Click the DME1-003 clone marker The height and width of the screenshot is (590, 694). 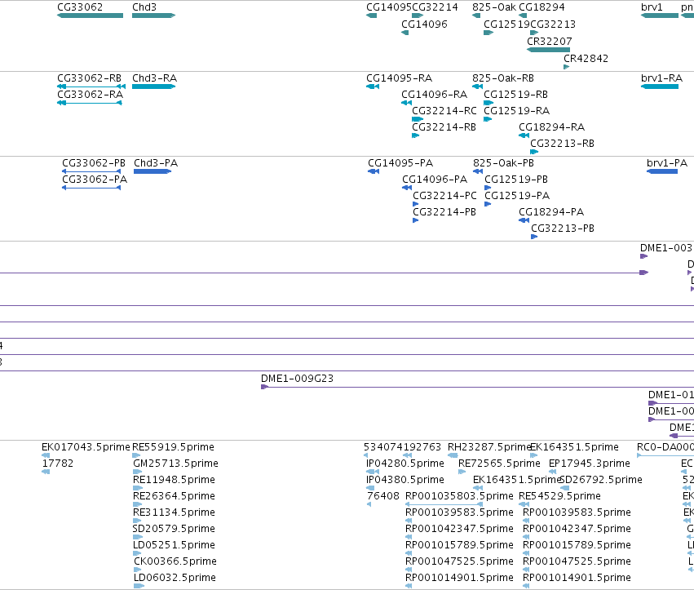click(x=644, y=256)
